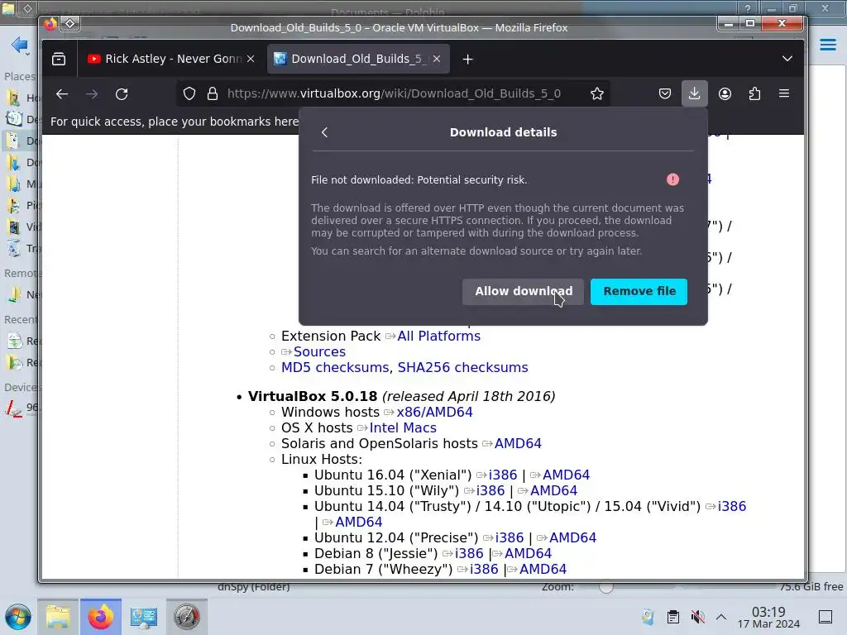Screen dimensions: 847x635
Task: Click Dolphin back arrow icon
Action: point(20,45)
